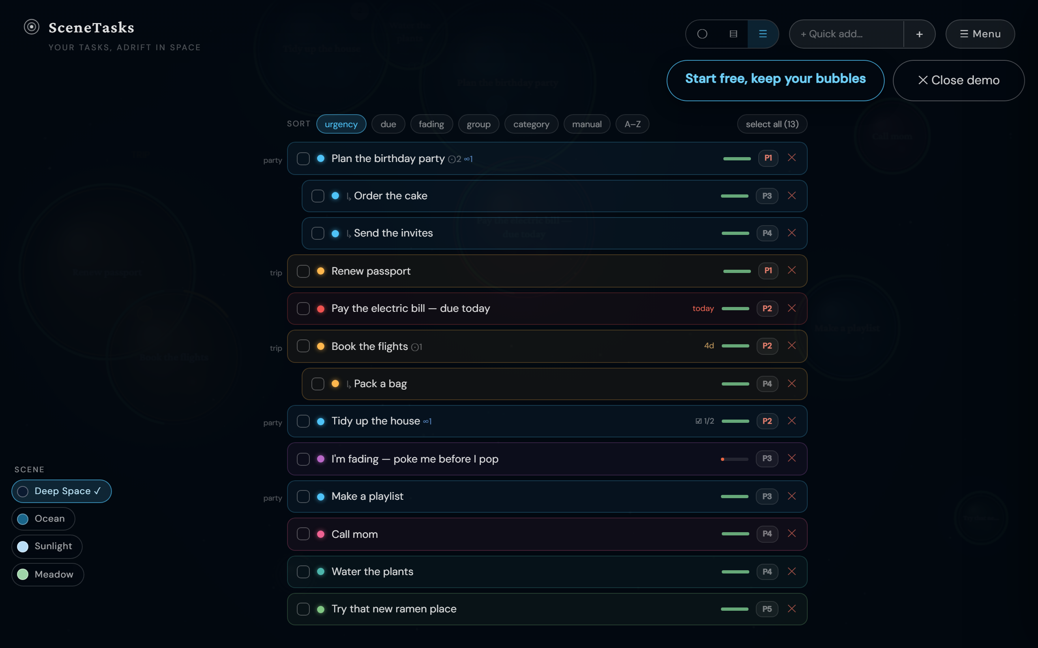Open the Menu dropdown
The height and width of the screenshot is (648, 1038).
click(x=980, y=34)
